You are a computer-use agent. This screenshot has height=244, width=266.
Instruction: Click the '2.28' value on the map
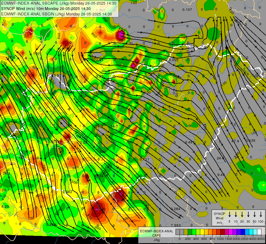tap(84, 142)
